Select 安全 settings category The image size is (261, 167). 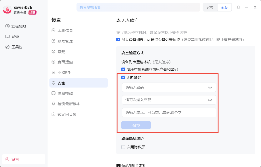pyautogui.click(x=78, y=83)
